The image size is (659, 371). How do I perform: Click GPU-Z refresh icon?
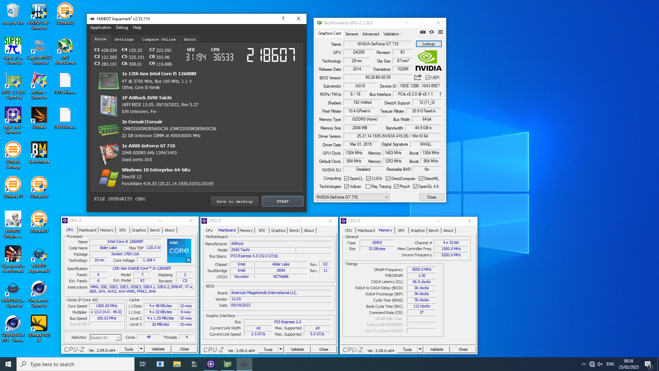pos(432,32)
